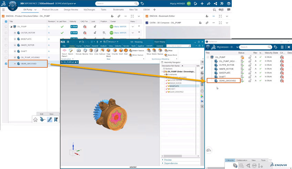Screen dimensions: 292x169
Task: Collapse the OIL_PUMP root node in Product Structure
Action: [11, 27]
